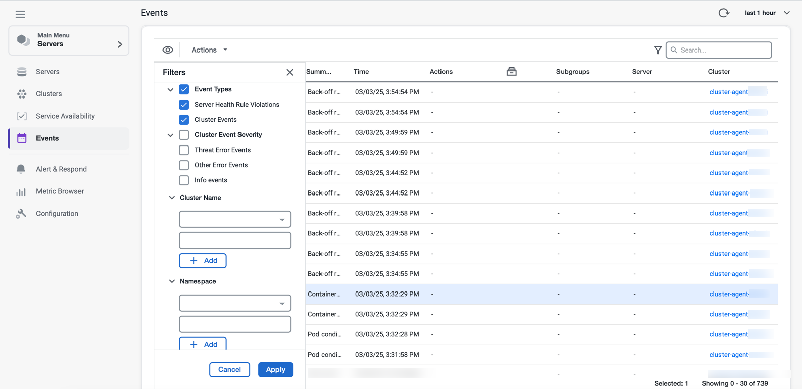Enable Info events filter

(184, 180)
